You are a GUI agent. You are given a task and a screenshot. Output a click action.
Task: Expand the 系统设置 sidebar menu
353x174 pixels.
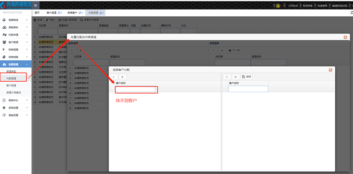coord(15,108)
